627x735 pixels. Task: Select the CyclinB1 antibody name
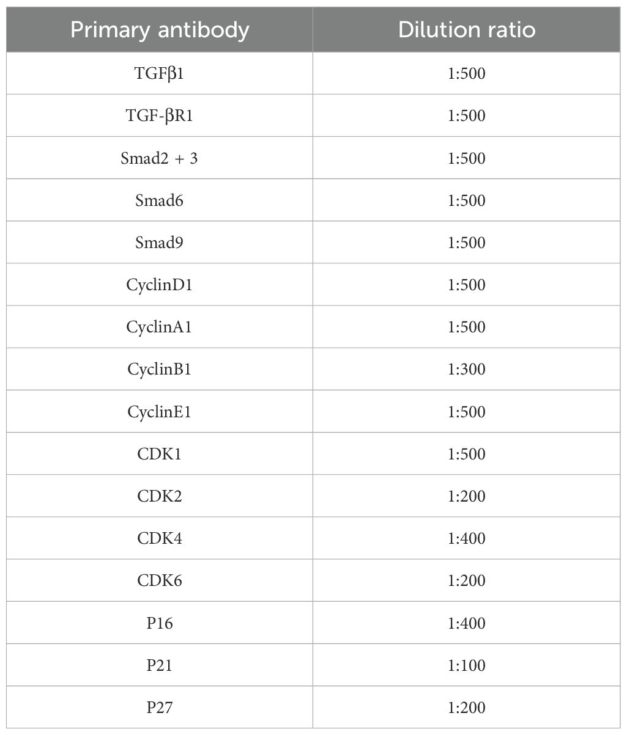(x=160, y=369)
